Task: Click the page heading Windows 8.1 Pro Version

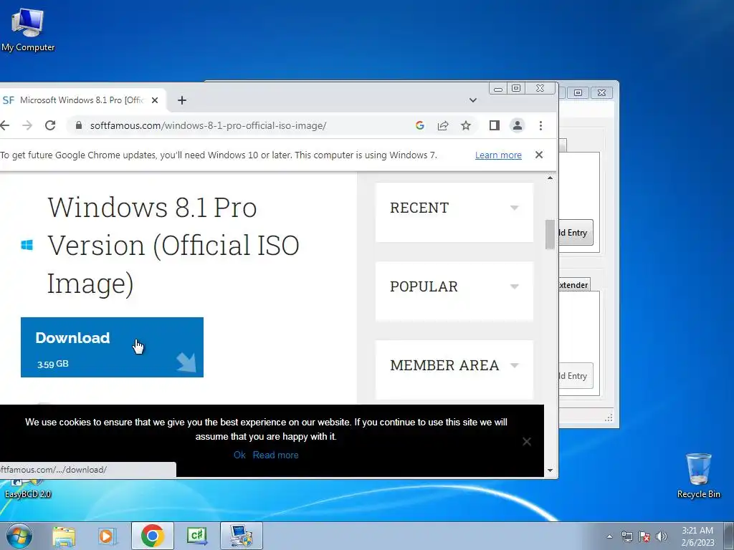Action: point(173,245)
